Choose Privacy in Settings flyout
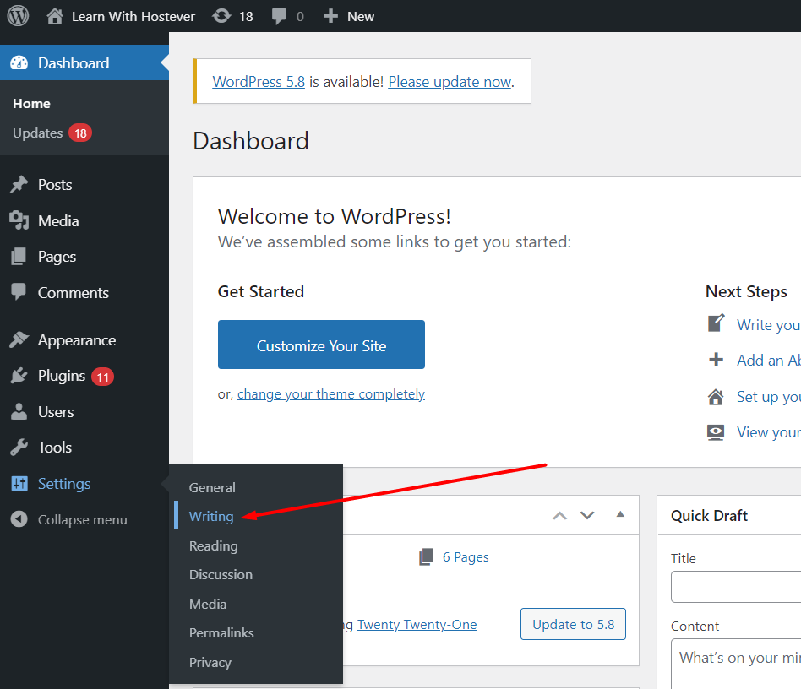Image resolution: width=801 pixels, height=689 pixels. pos(210,663)
